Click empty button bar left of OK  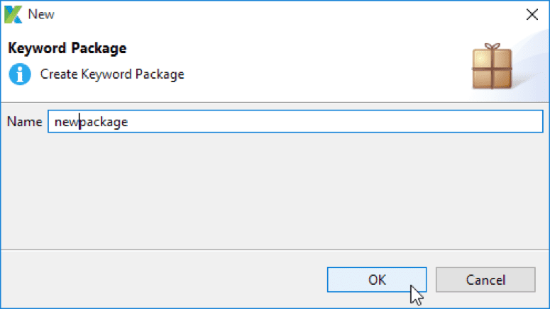163,279
